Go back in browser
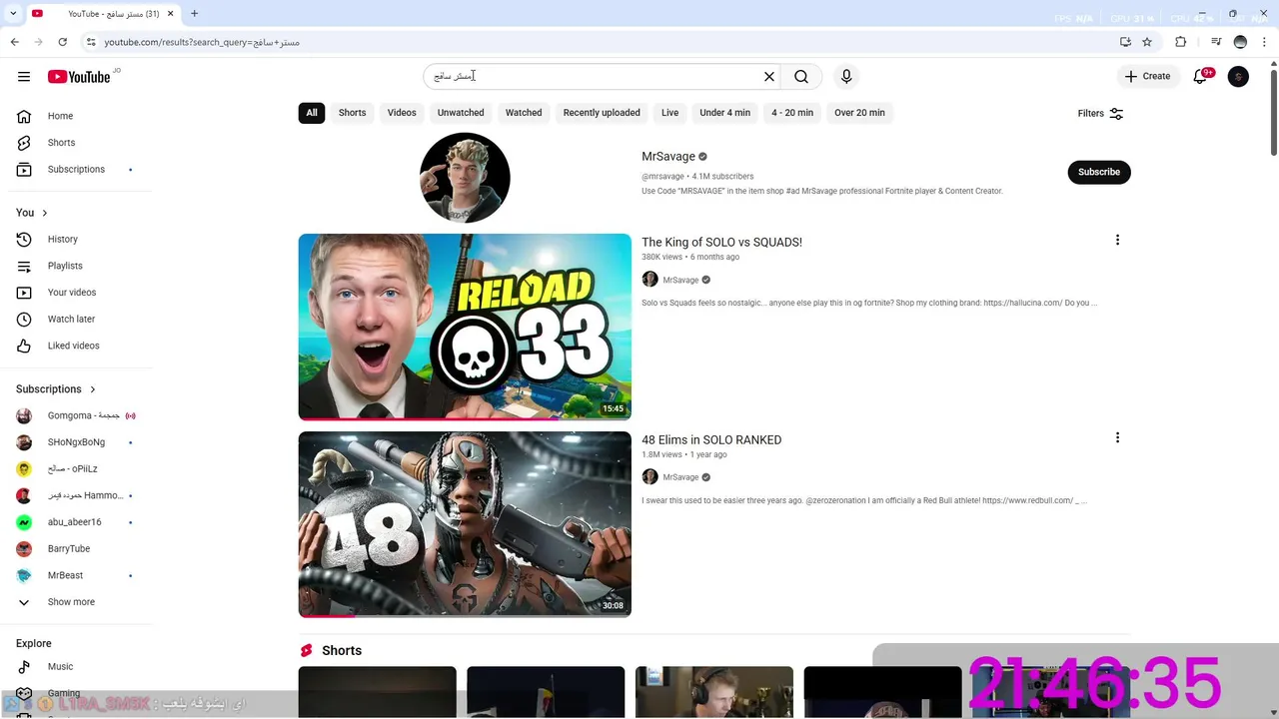The image size is (1279, 719). click(14, 42)
